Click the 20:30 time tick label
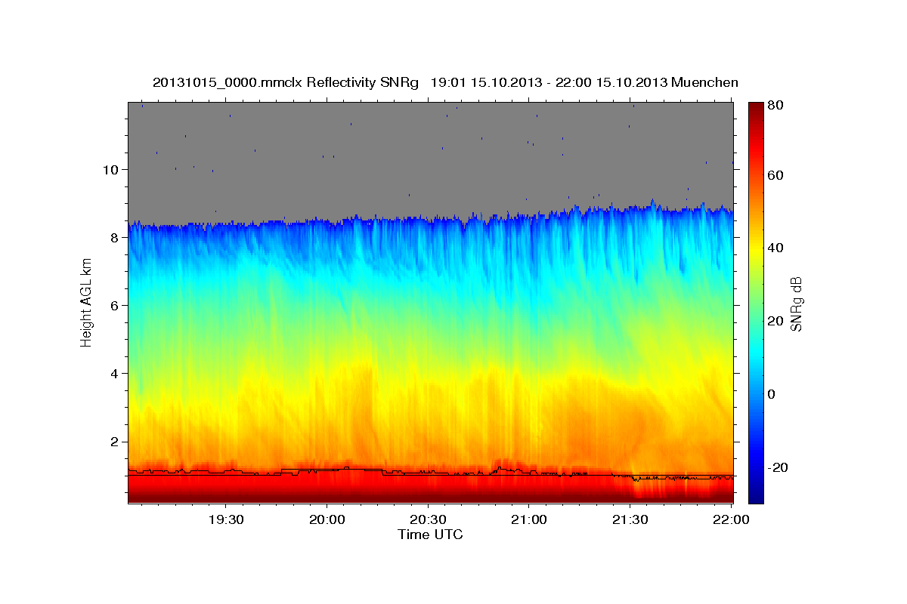Image resolution: width=907 pixels, height=604 pixels. point(428,520)
